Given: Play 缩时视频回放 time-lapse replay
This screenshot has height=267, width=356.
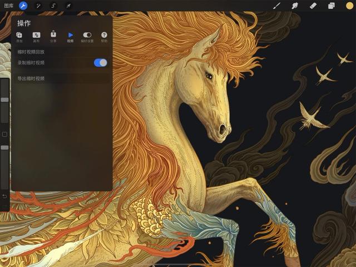Looking at the screenshot, I should tap(62, 52).
